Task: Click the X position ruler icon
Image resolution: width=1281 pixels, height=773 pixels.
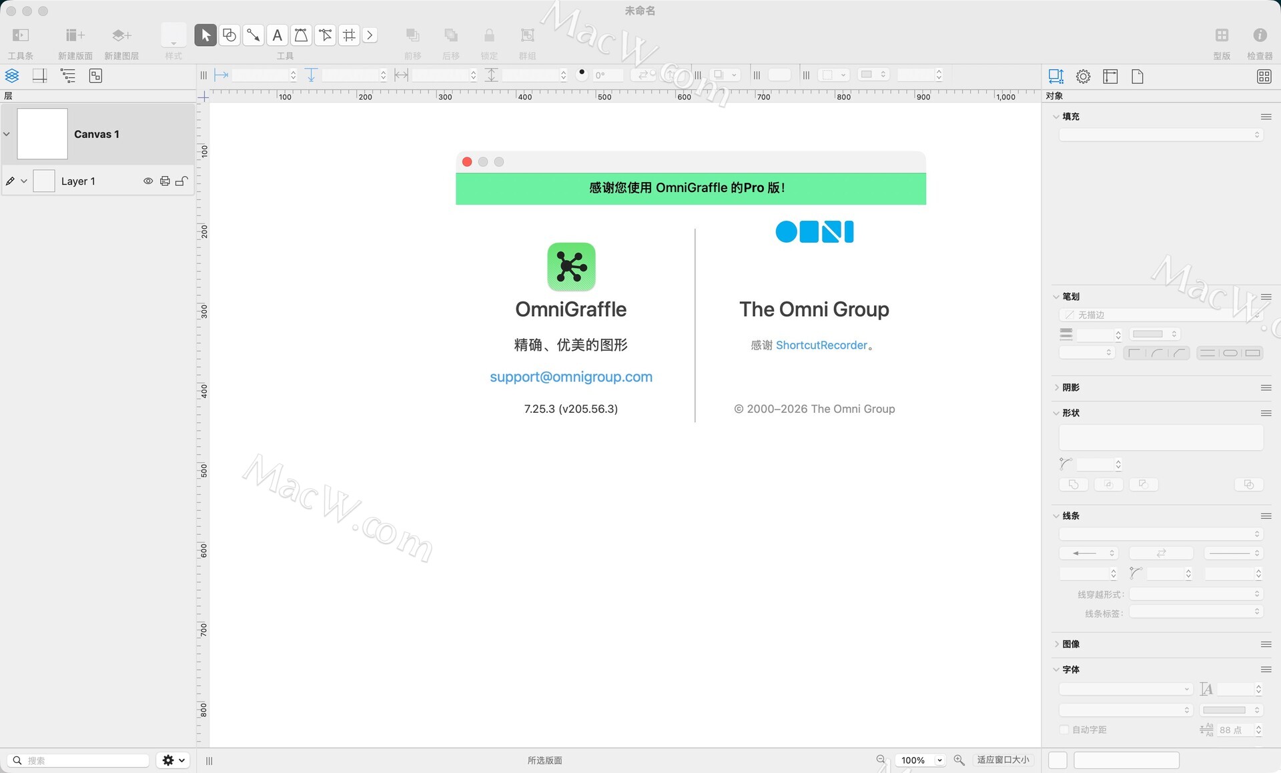Action: [222, 75]
